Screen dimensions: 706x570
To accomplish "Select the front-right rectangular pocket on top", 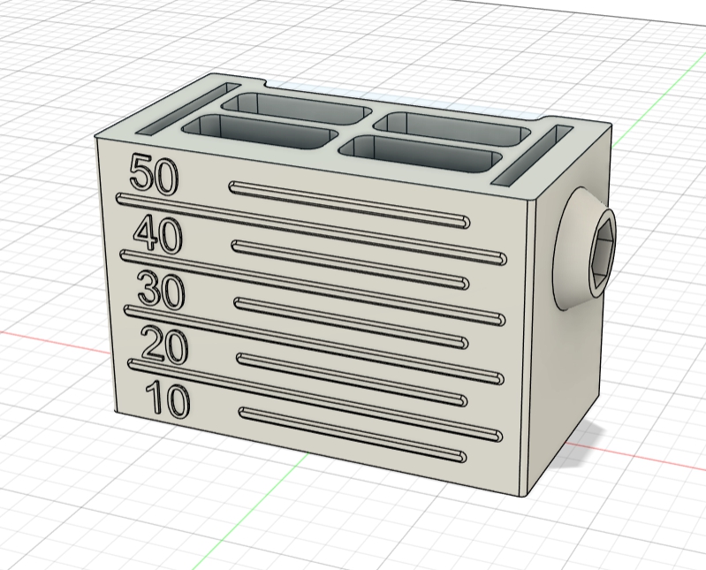I will (x=421, y=155).
